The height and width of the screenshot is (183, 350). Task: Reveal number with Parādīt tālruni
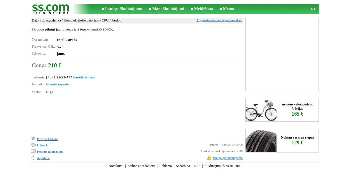[x=84, y=77]
